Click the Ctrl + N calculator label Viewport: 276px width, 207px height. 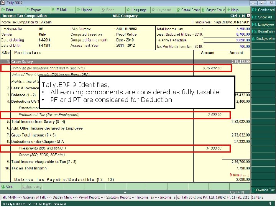[237, 192]
